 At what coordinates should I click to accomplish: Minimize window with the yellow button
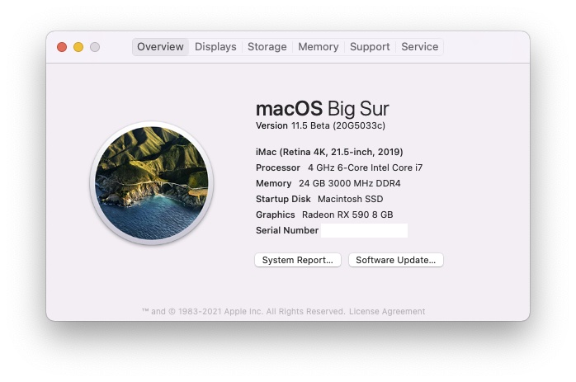pyautogui.click(x=78, y=47)
